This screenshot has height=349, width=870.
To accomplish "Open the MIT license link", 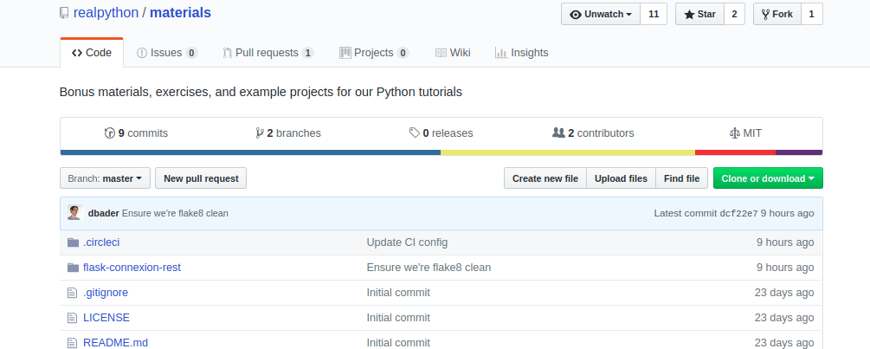I will tap(745, 133).
